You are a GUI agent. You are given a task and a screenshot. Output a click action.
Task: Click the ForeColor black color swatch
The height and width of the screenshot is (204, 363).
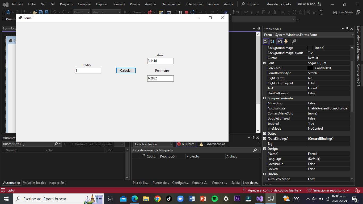[310, 68]
